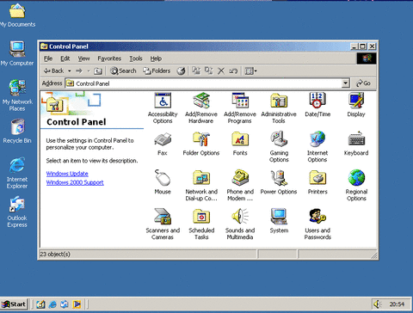Image resolution: width=413 pixels, height=313 pixels.
Task: Open Users and Passwords
Action: click(317, 224)
